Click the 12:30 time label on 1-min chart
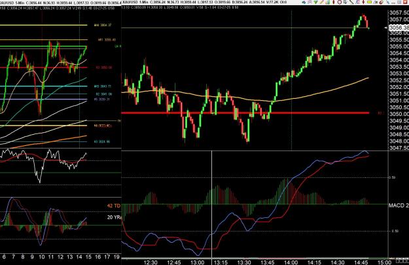 pos(151,262)
